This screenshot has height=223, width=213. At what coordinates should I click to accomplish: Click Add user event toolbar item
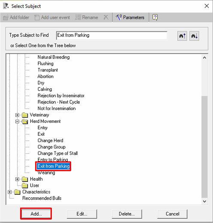point(52,18)
